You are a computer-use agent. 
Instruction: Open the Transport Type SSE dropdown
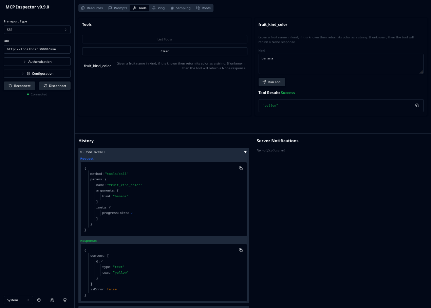click(x=37, y=30)
